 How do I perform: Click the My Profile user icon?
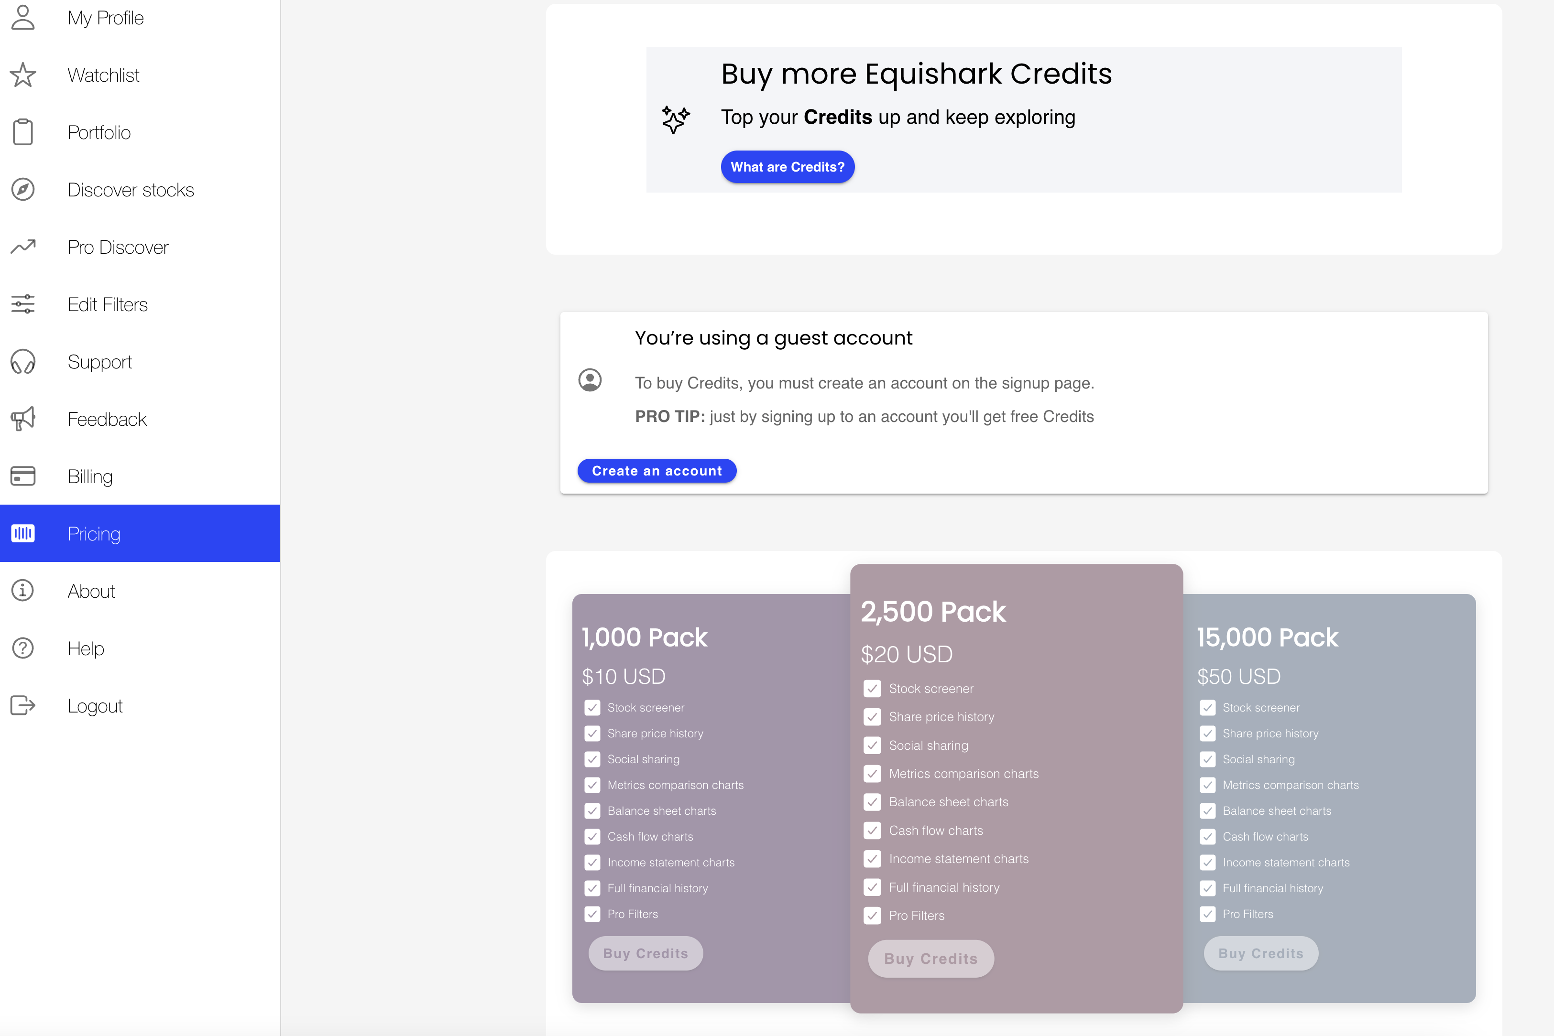pos(22,18)
